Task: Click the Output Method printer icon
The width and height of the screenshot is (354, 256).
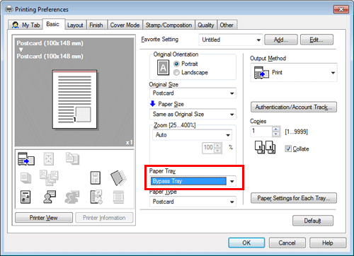Action: 261,73
